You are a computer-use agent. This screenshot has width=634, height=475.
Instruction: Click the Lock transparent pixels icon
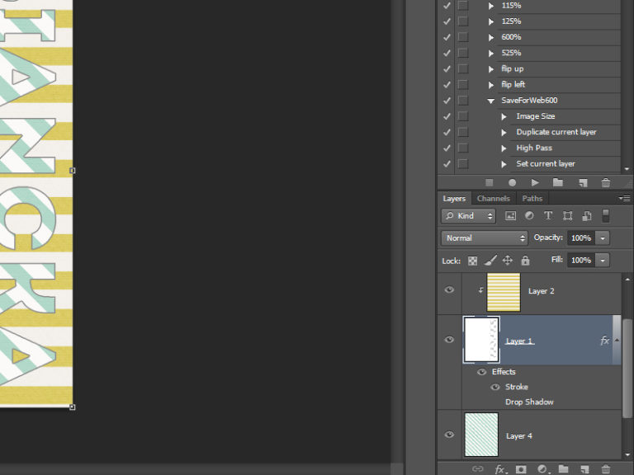pos(473,261)
